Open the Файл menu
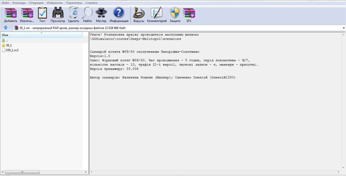 [5, 2]
